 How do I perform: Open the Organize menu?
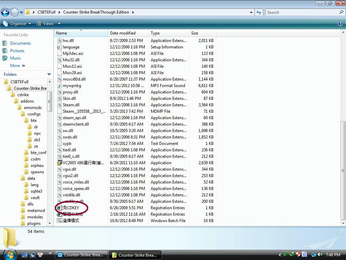coord(17,24)
